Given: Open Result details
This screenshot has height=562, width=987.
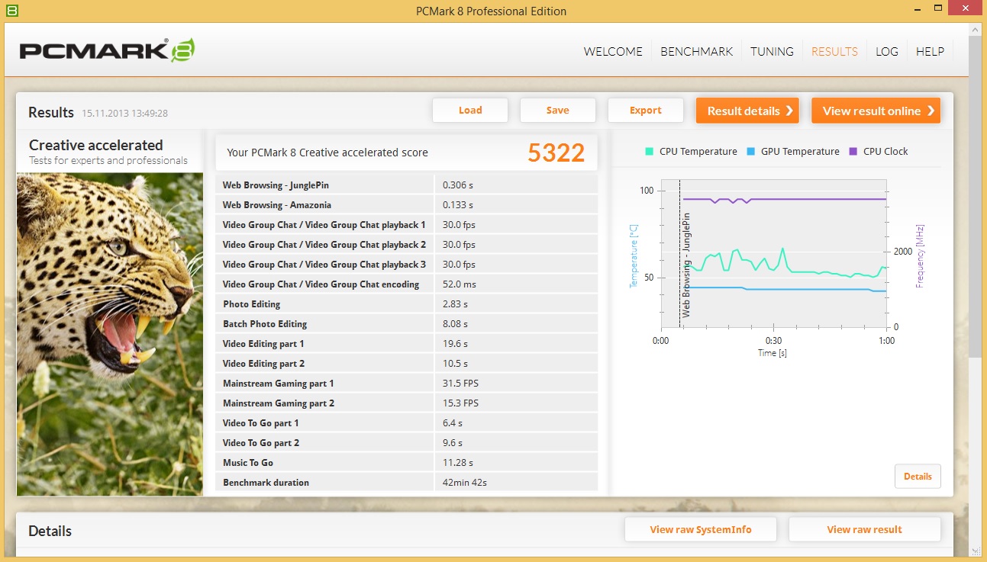Looking at the screenshot, I should [747, 111].
